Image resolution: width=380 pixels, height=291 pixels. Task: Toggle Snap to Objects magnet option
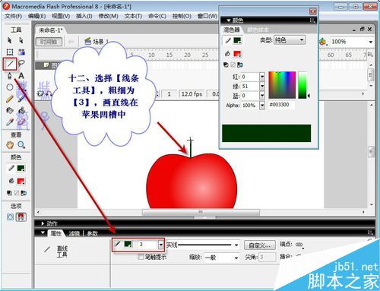[21, 217]
